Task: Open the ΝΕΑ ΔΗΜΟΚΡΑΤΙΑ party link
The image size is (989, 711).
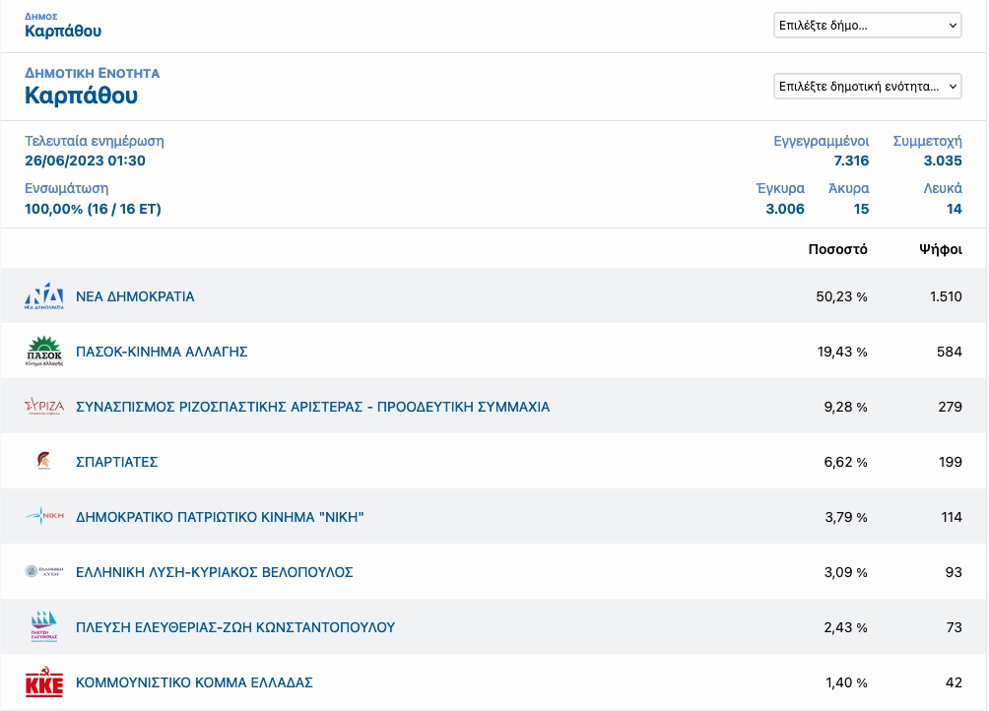Action: pyautogui.click(x=135, y=296)
